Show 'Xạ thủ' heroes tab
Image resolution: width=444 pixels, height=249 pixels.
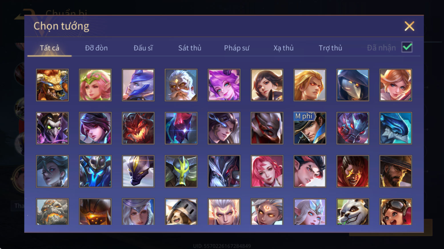(x=283, y=48)
